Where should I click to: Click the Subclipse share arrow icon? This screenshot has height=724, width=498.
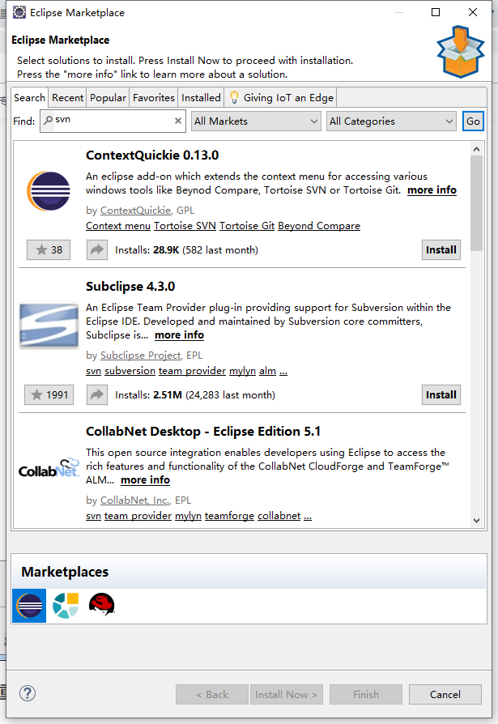[x=97, y=394]
